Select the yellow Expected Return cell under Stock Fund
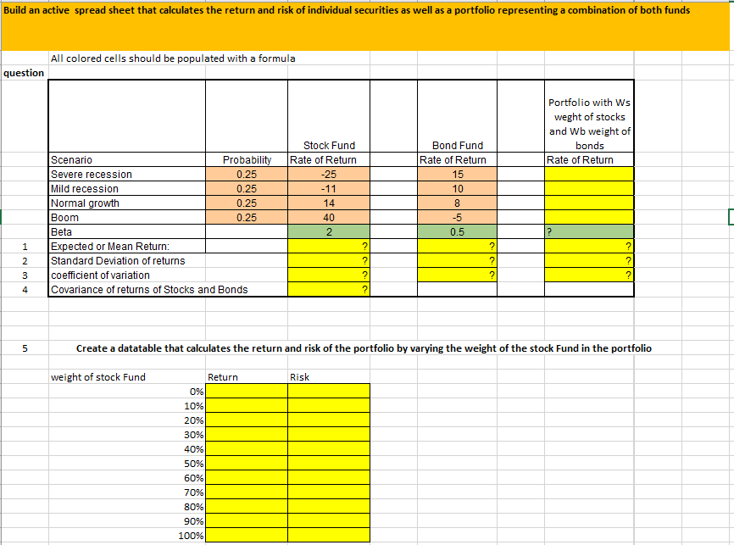This screenshot has height=545, width=734. 328,246
